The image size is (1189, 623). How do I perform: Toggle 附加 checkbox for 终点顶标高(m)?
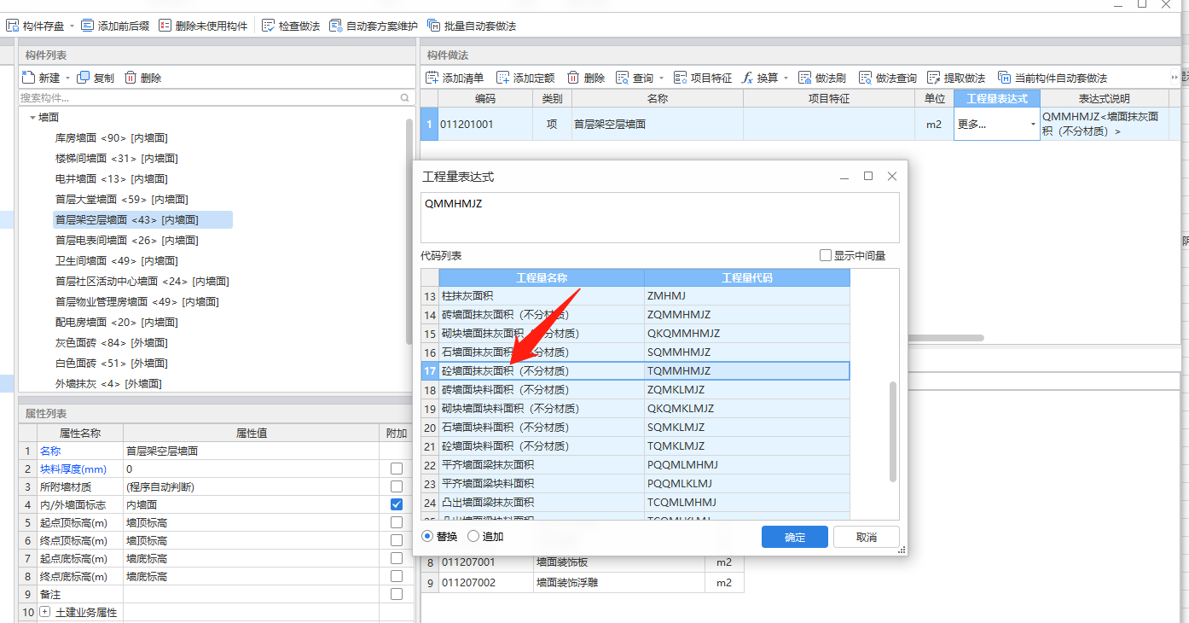pyautogui.click(x=396, y=540)
